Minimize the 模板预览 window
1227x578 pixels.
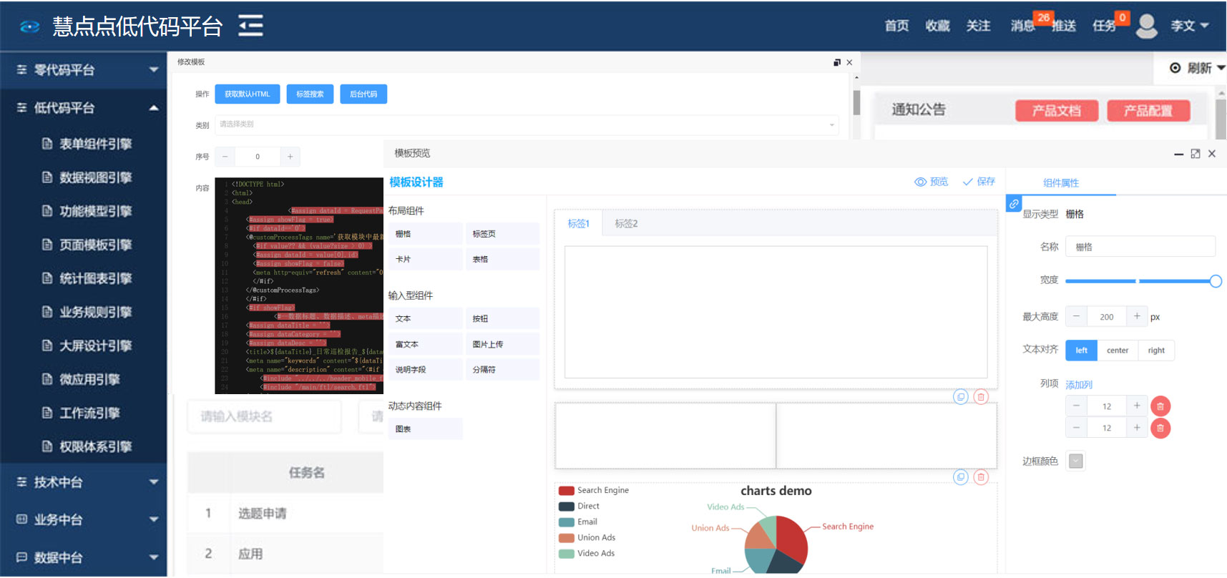[x=1178, y=154]
